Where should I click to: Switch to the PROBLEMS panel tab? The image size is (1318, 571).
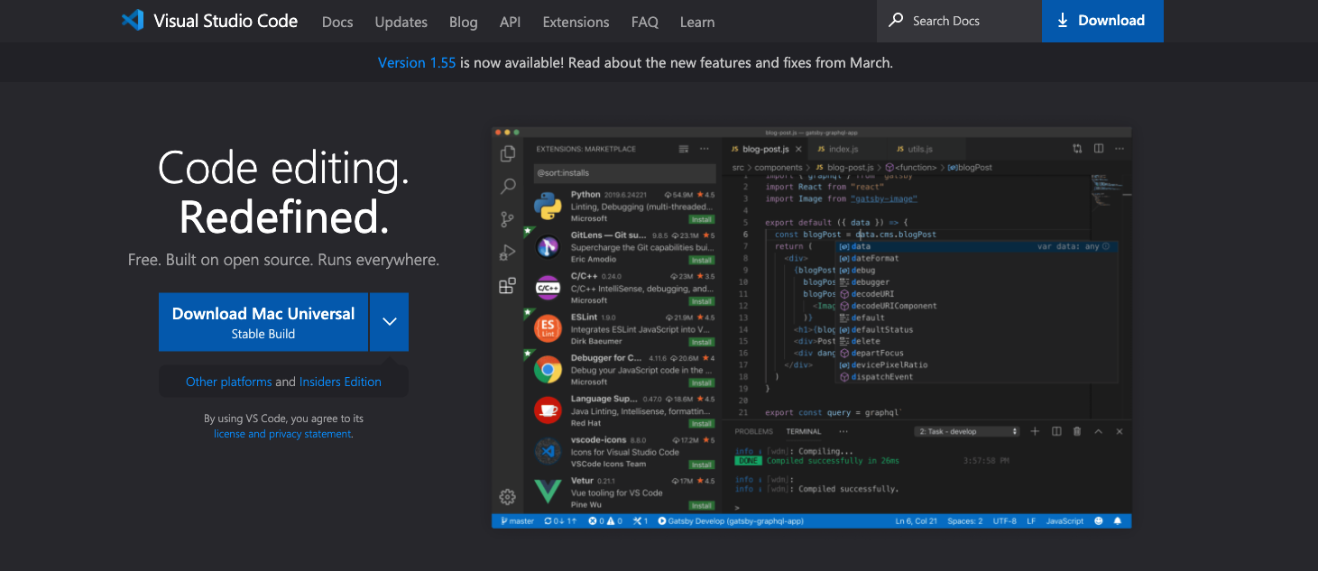pyautogui.click(x=753, y=431)
